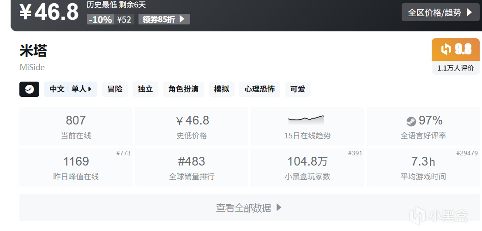Click the large ¥46.8 current price
The height and width of the screenshot is (231, 482).
49,12
